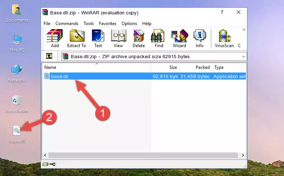The image size is (284, 176).
Task: Click the base.dll file icon in list
Action: coord(47,76)
